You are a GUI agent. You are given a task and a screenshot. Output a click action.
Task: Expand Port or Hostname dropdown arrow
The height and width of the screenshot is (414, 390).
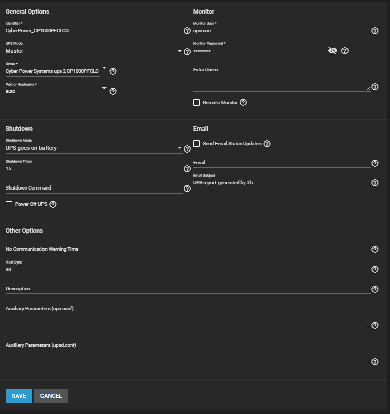pyautogui.click(x=104, y=88)
